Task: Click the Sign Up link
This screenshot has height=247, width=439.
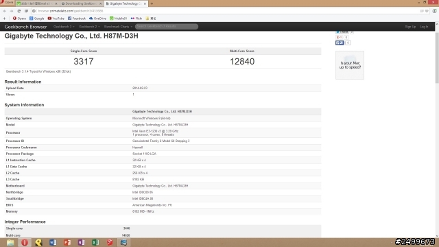Action: click(410, 27)
